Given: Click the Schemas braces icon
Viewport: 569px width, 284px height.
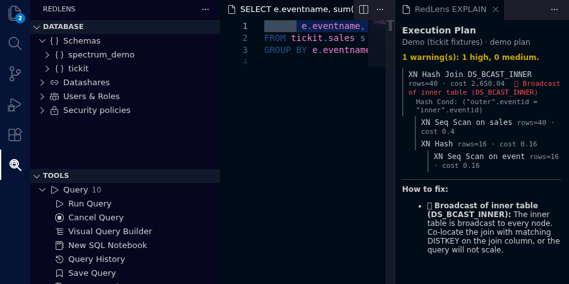Looking at the screenshot, I should (x=54, y=41).
